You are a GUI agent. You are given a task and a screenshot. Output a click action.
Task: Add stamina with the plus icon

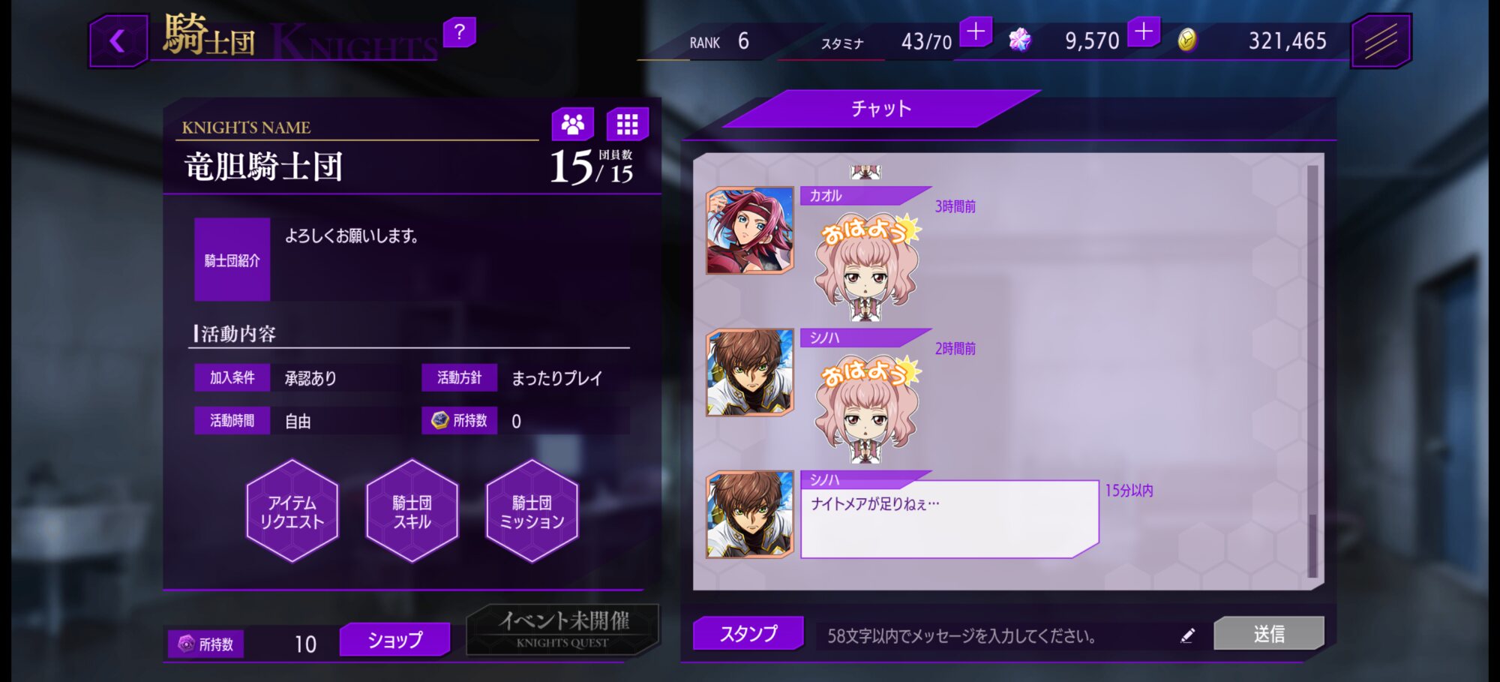click(976, 32)
